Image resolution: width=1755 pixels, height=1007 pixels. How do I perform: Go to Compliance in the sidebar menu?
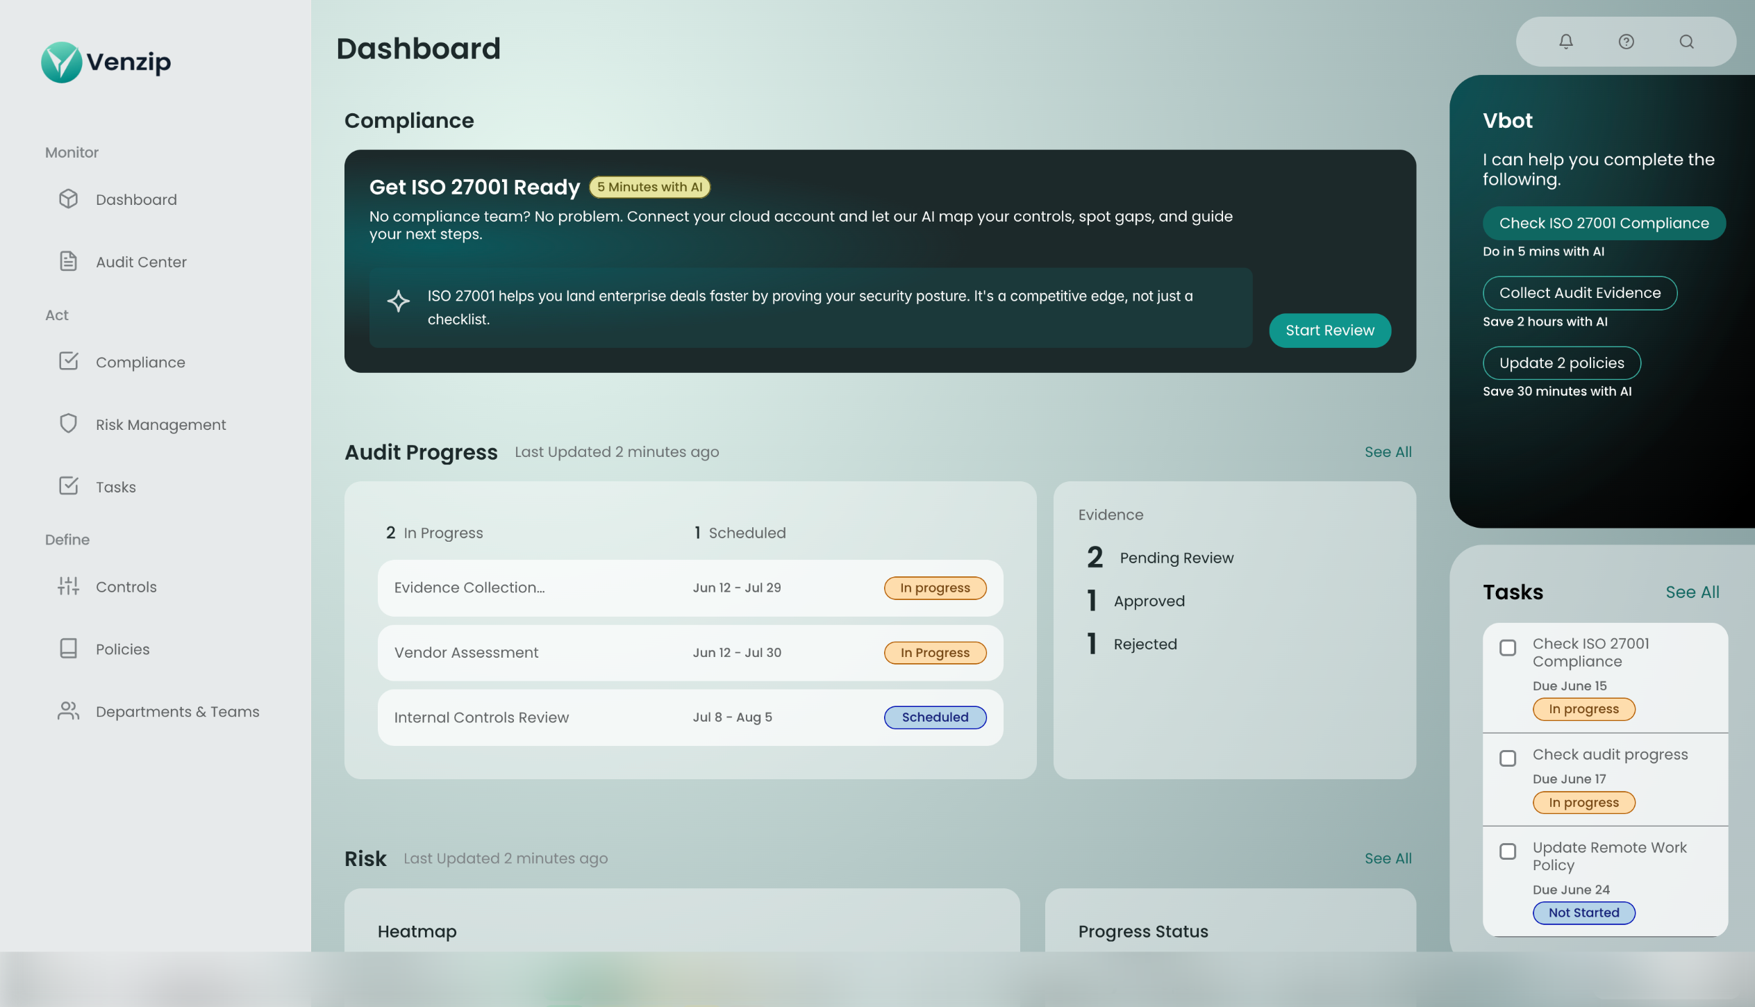click(140, 363)
